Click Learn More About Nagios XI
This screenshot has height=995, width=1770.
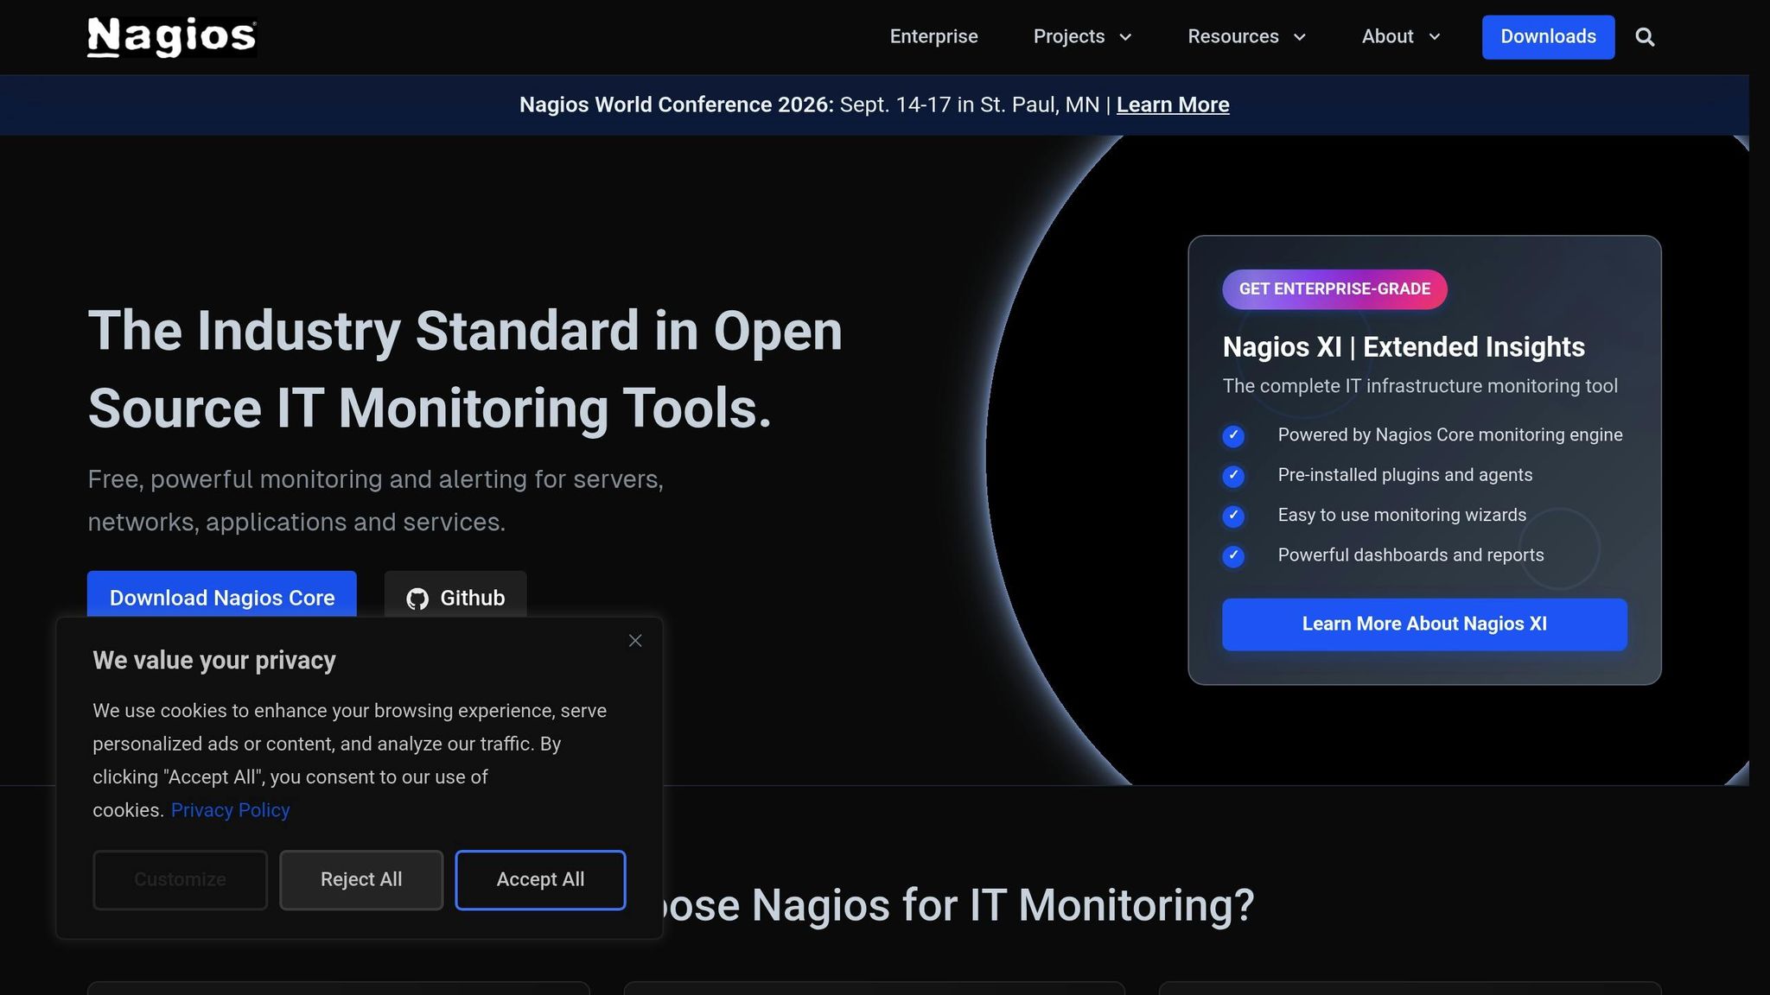coord(1423,624)
